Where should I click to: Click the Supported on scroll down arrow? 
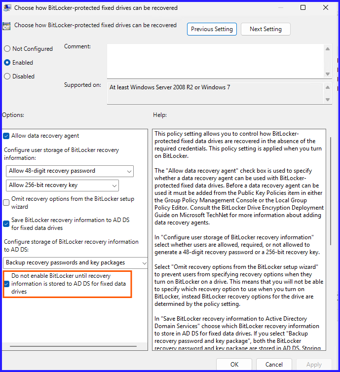(x=328, y=99)
